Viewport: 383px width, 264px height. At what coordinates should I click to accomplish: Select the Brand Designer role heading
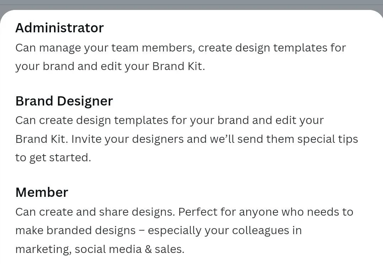64,101
